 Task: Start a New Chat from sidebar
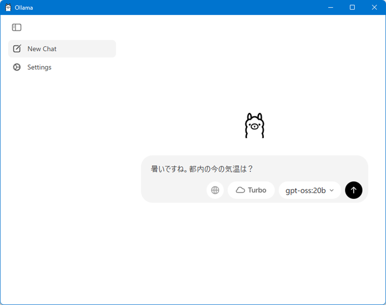click(x=62, y=49)
